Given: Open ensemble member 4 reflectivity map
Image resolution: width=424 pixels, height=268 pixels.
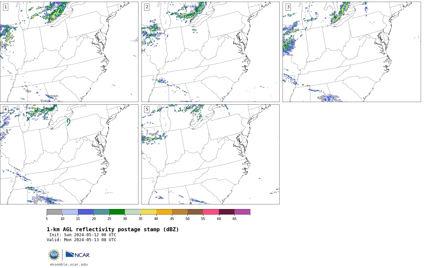Looking at the screenshot, I should (69, 154).
